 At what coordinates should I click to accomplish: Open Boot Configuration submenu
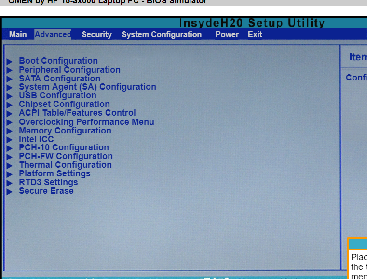click(58, 61)
